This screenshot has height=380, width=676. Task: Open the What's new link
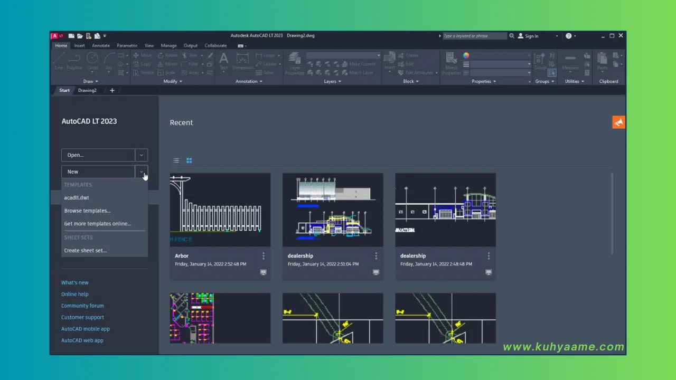75,283
